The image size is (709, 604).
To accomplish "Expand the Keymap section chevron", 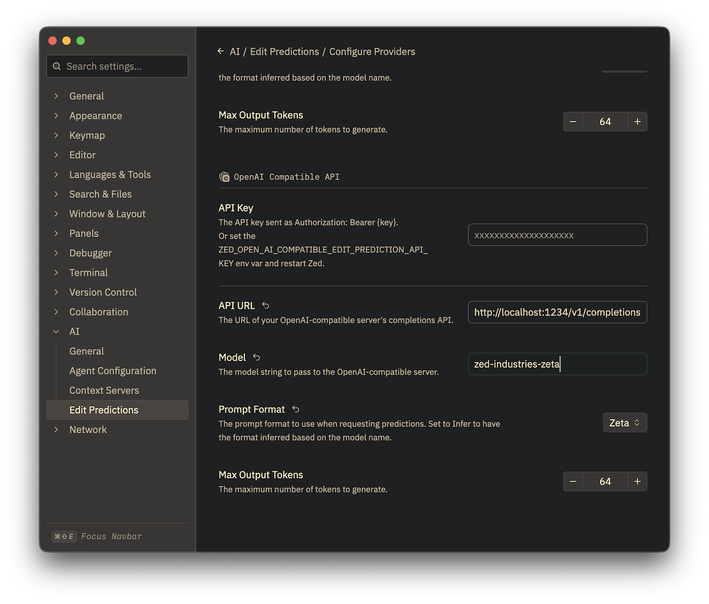I will (56, 135).
